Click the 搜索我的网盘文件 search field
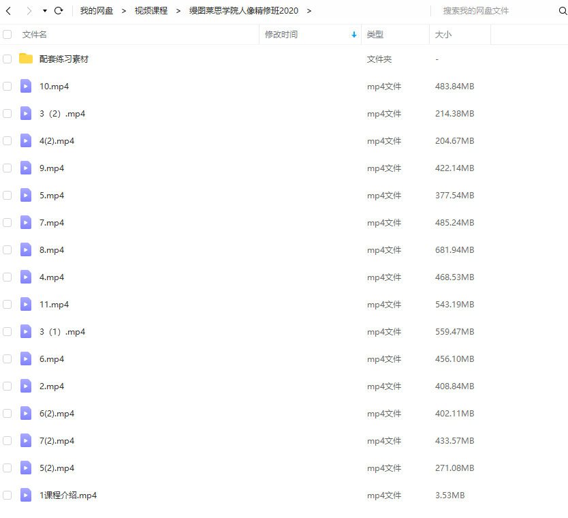The width and height of the screenshot is (568, 518). (477, 10)
